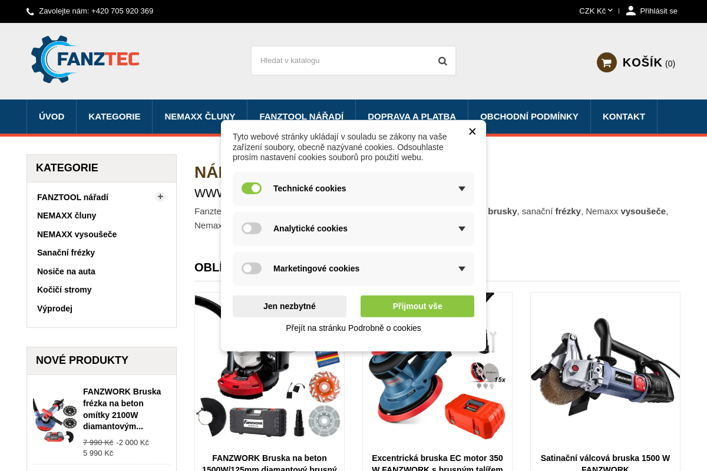Click the search magnifier icon

pyautogui.click(x=442, y=61)
